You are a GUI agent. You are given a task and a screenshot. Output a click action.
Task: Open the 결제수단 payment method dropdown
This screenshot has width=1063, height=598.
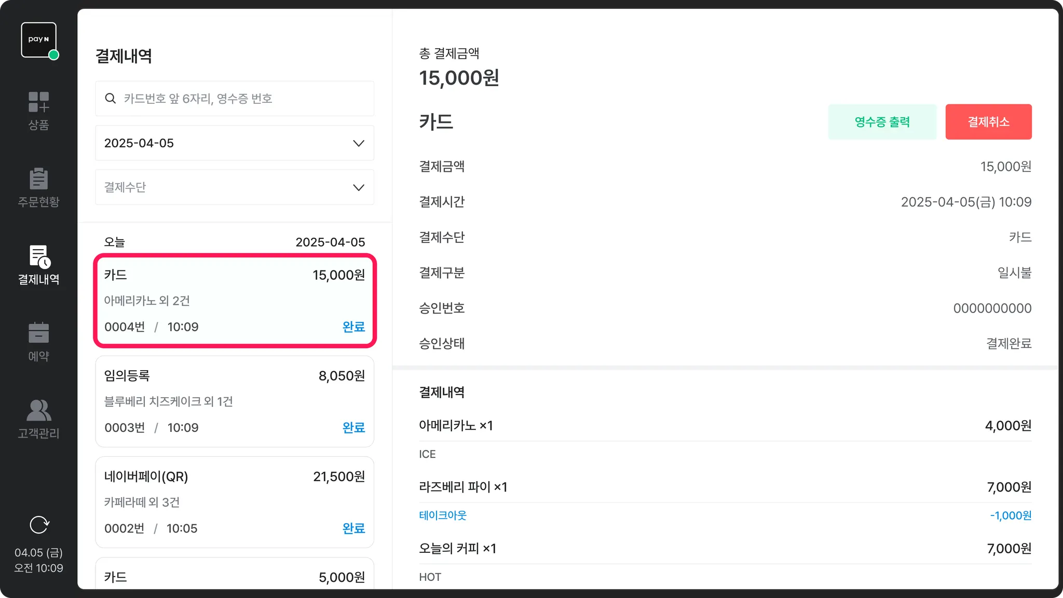tap(234, 187)
